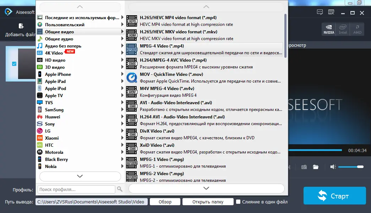Click the H.265/HEVC MKV format icon
This screenshot has width=371, height=213.
coord(132,35)
